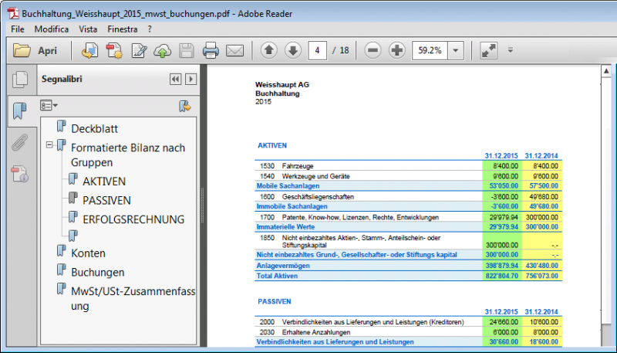Select Formatierte Bilanz nach Gruppen bookmark
Screen dimensions: 617x353
pos(128,154)
